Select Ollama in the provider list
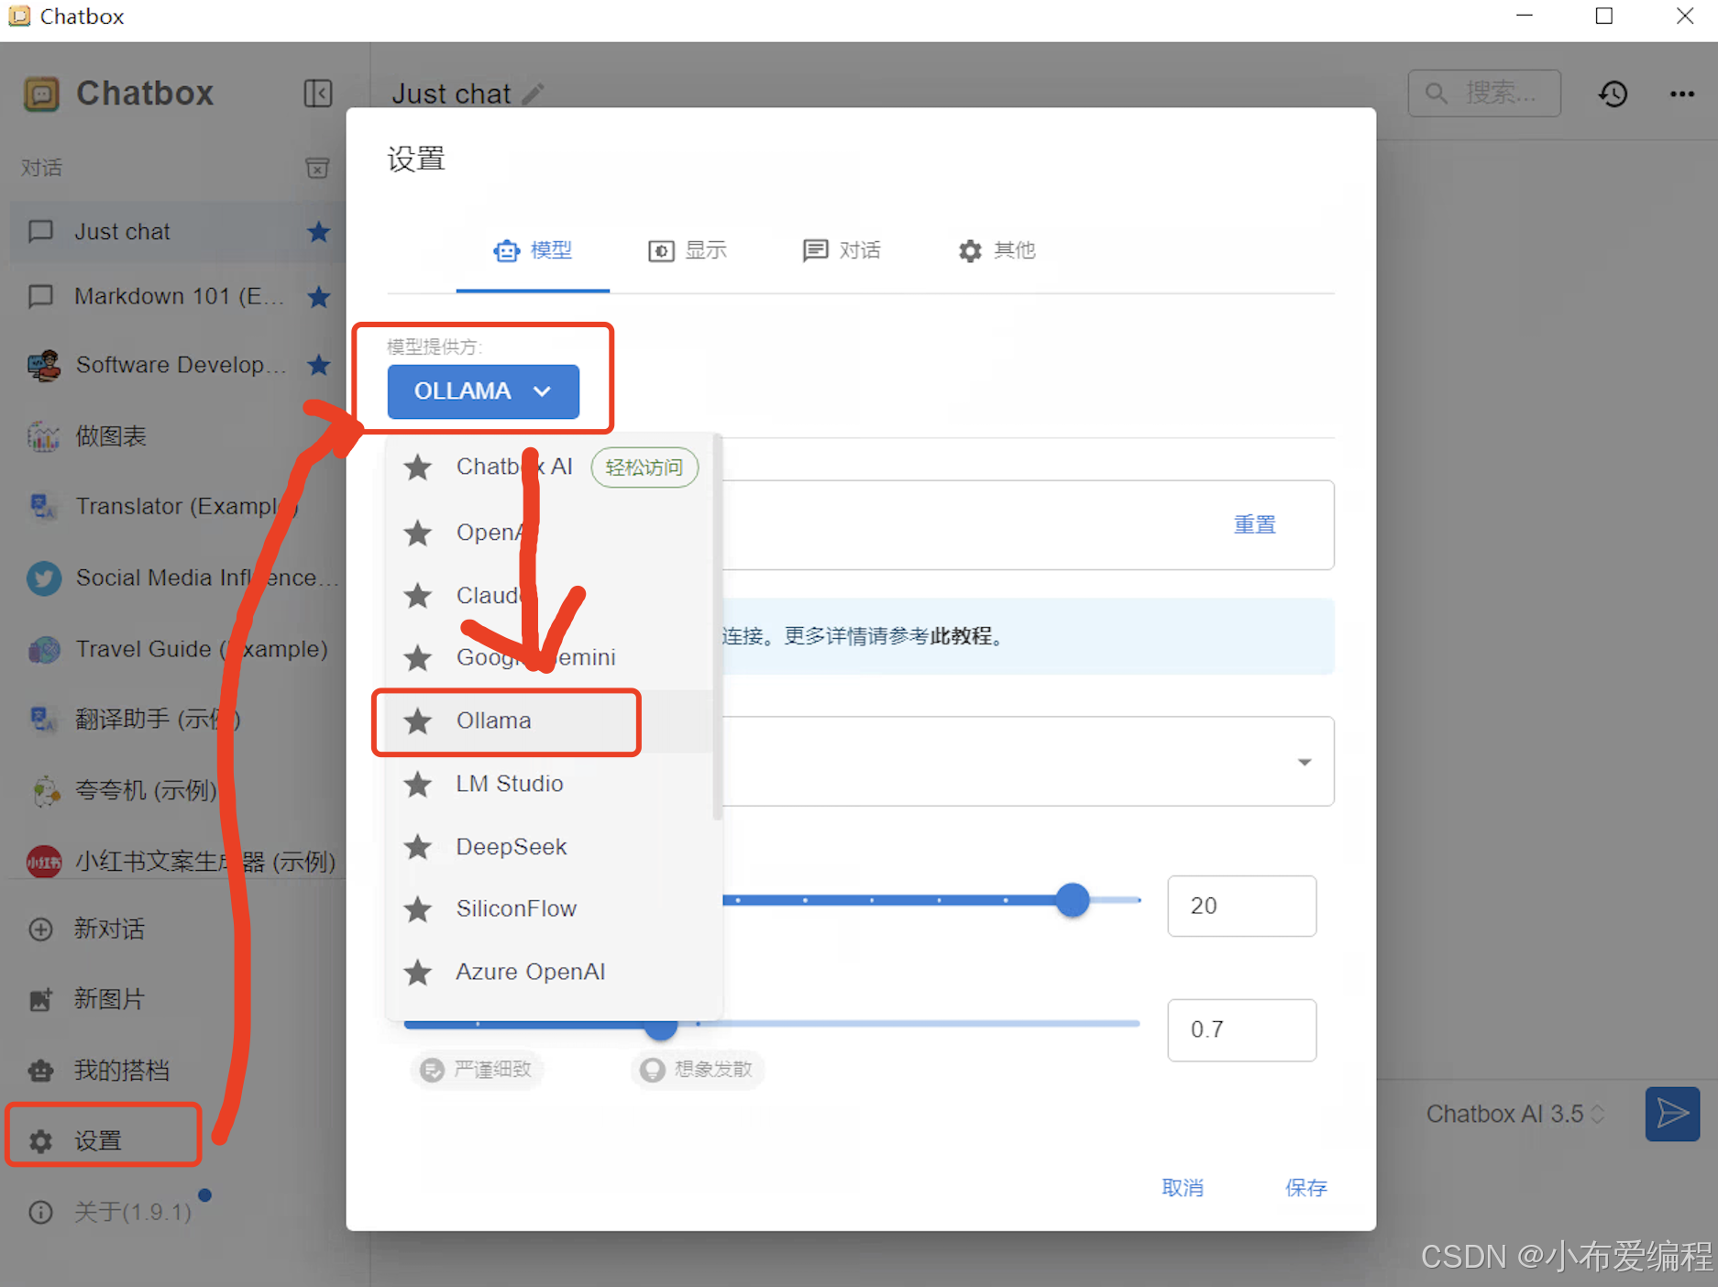Screen dimensions: 1718x1287 point(548,721)
